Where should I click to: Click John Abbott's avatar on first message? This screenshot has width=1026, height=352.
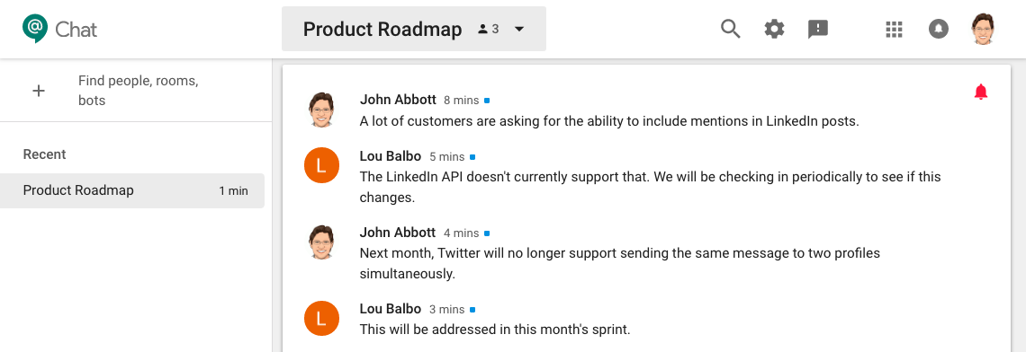(321, 109)
